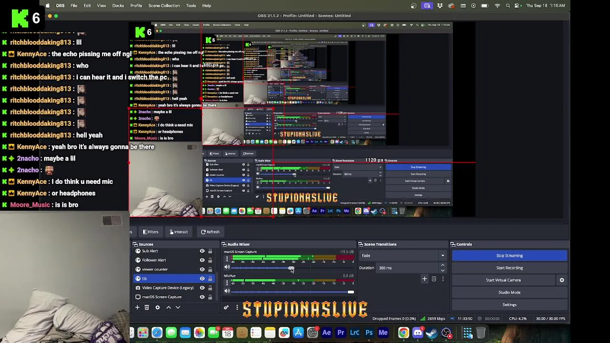Click Interact button
The width and height of the screenshot is (610, 343).
click(179, 232)
